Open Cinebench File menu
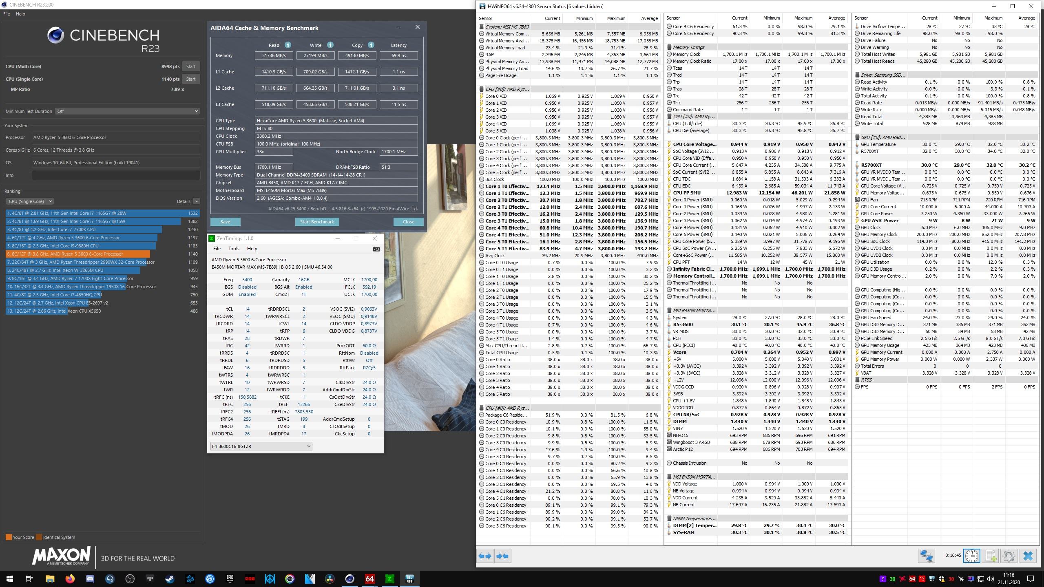1044x587 pixels. click(x=7, y=14)
